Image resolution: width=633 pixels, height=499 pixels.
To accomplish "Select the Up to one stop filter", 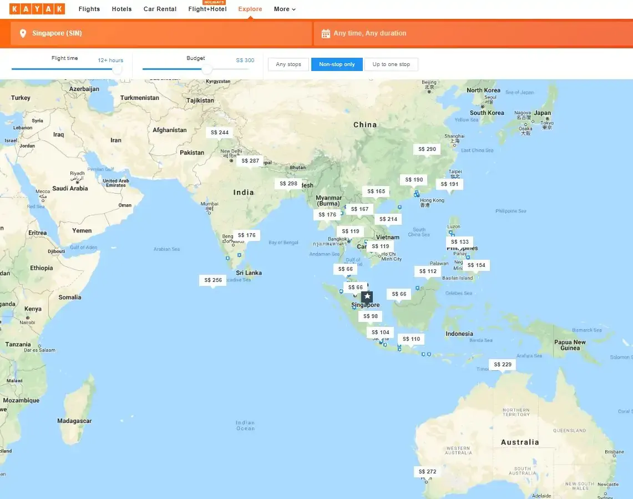I will click(x=391, y=64).
